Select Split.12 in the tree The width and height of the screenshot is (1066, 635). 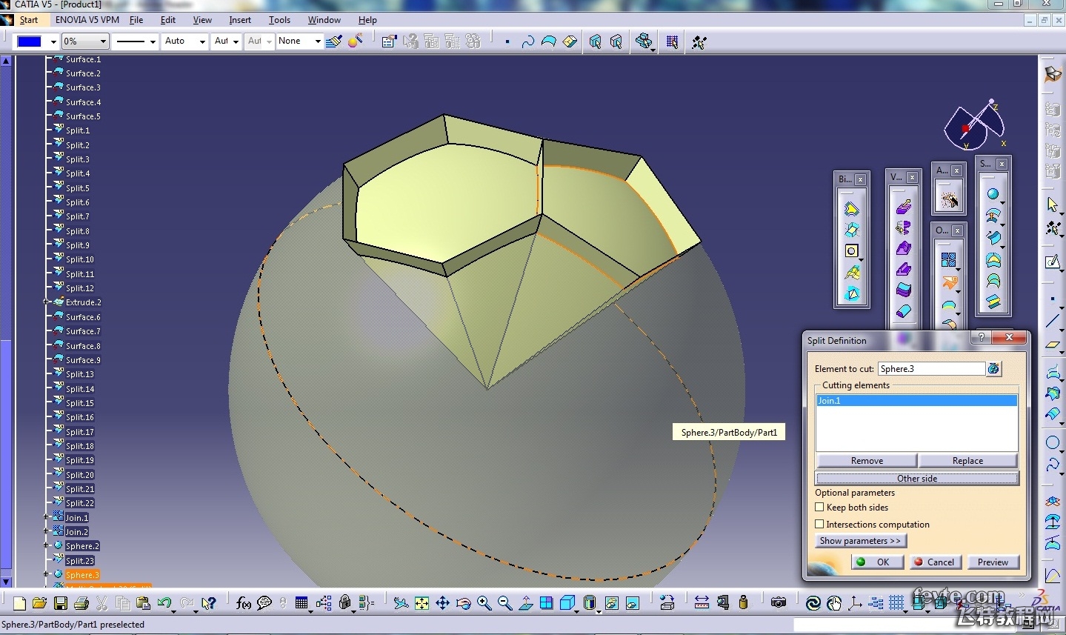80,288
